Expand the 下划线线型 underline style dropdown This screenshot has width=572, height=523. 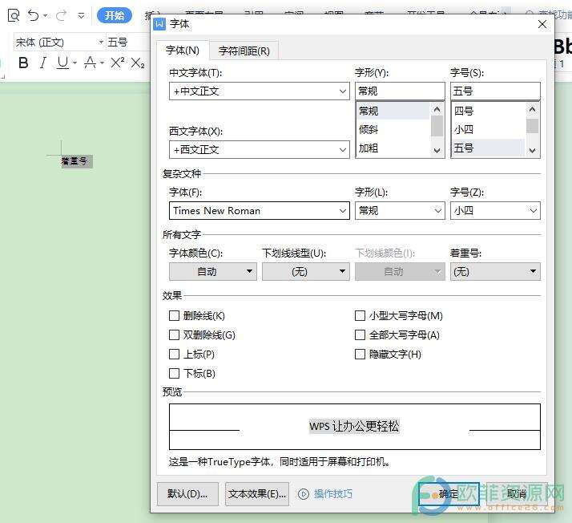coord(305,272)
